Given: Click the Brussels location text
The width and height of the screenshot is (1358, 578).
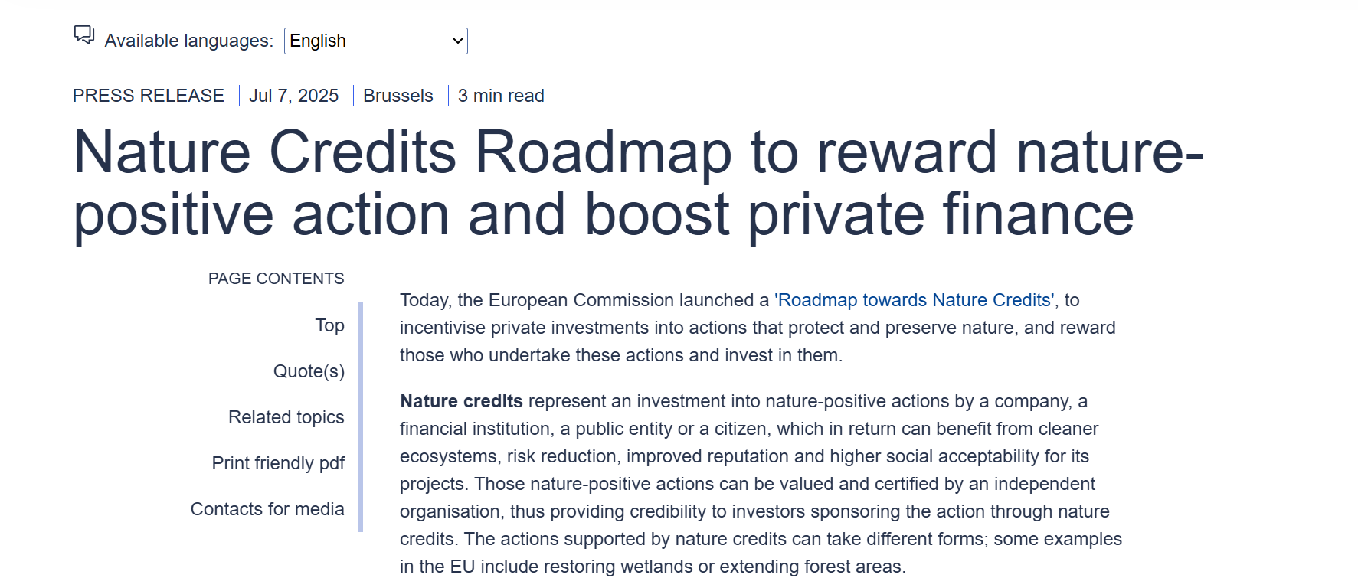Looking at the screenshot, I should (398, 96).
